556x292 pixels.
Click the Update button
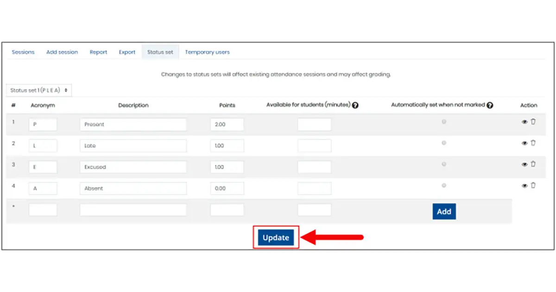pyautogui.click(x=276, y=237)
